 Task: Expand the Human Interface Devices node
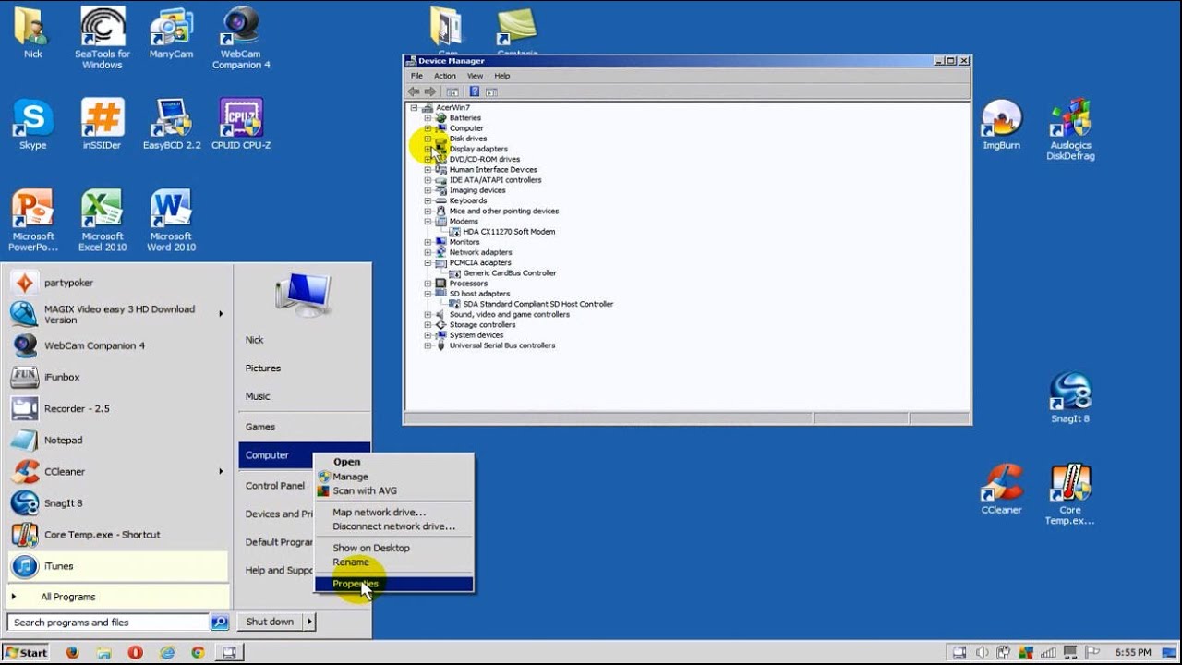click(428, 169)
